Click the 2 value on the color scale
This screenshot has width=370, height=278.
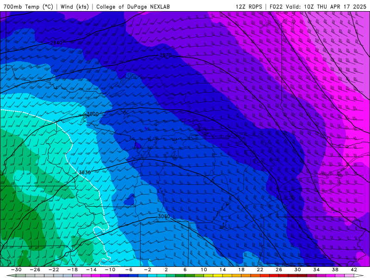(x=166, y=270)
